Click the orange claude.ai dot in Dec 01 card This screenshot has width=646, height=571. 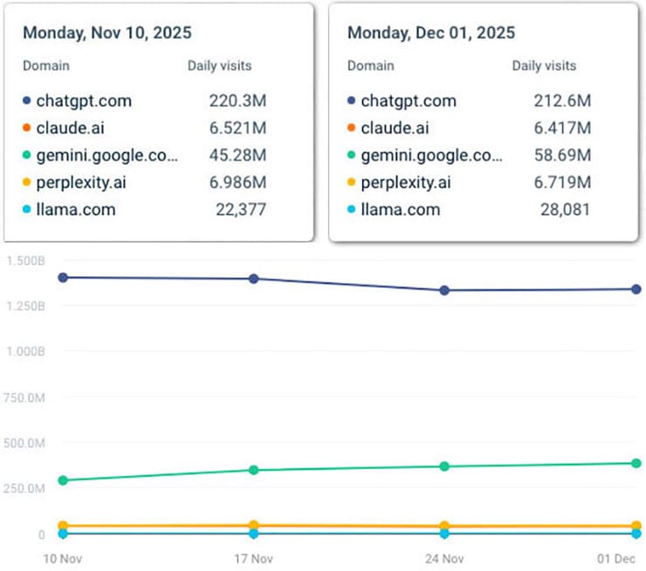click(352, 129)
